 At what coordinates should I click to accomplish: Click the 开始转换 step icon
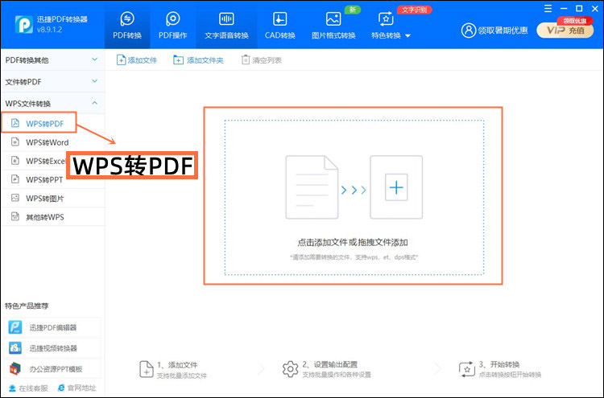[467, 369]
